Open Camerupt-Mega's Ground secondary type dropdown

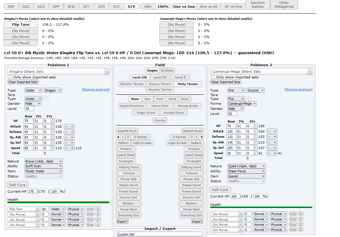(256, 90)
